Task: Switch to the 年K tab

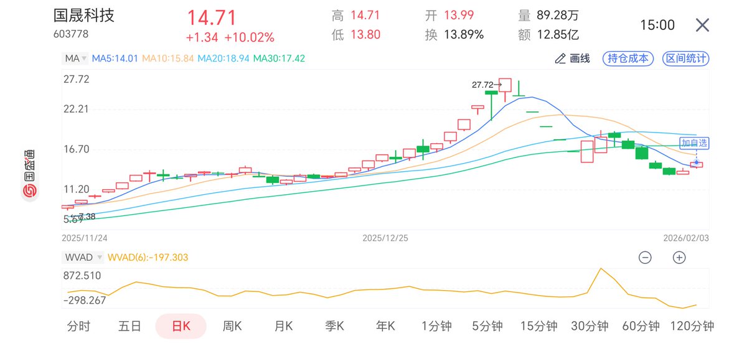Action: (386, 326)
